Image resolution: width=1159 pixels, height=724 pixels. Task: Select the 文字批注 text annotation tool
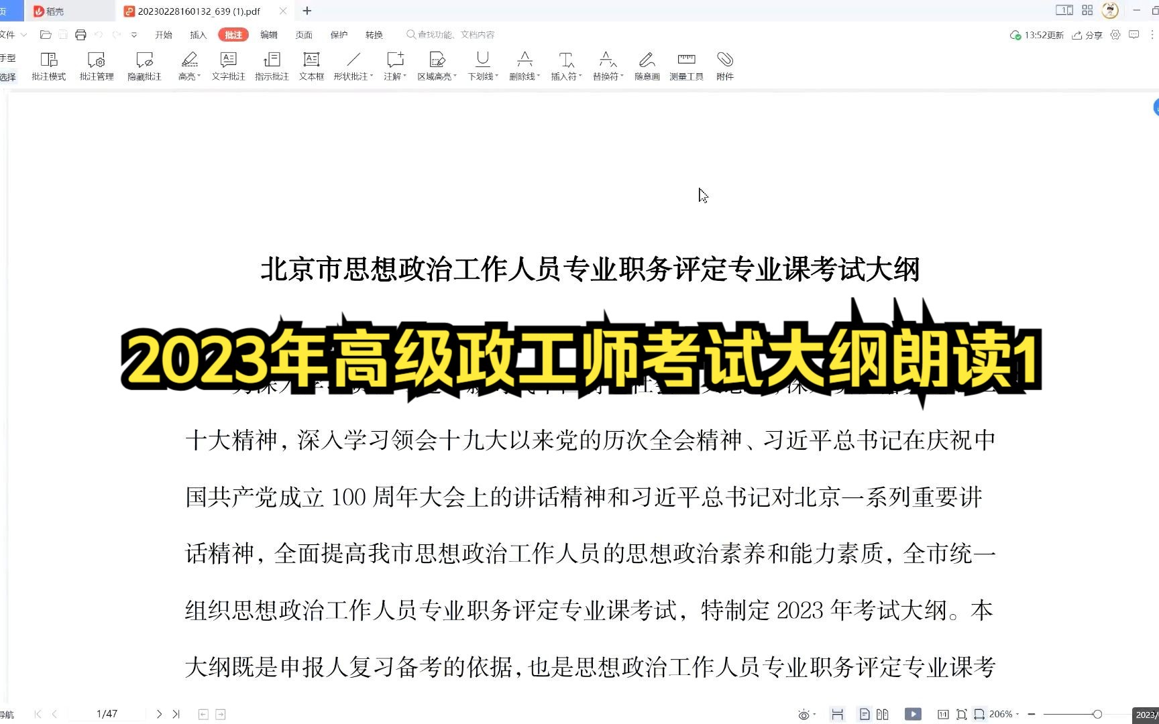point(228,67)
